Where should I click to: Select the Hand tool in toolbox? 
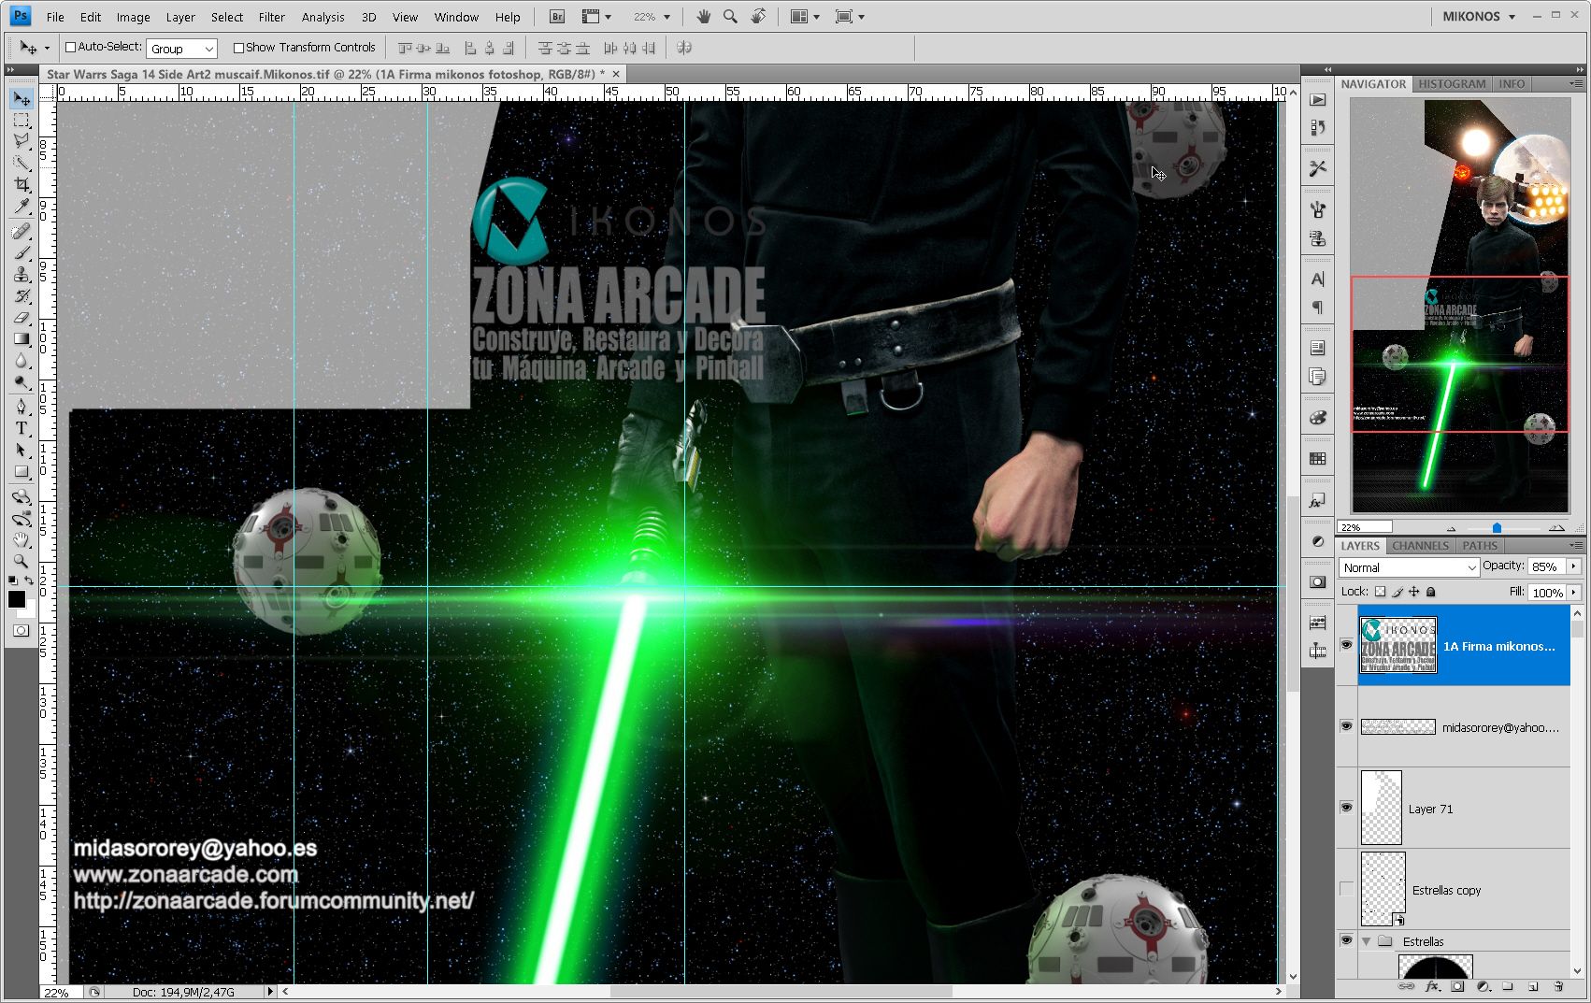(x=21, y=540)
